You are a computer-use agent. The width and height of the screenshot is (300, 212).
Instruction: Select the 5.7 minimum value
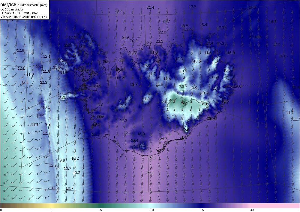[x=184, y=103]
